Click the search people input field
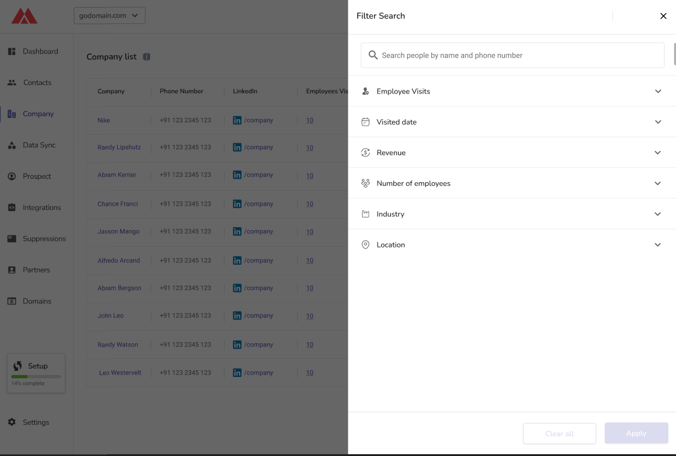 click(512, 55)
